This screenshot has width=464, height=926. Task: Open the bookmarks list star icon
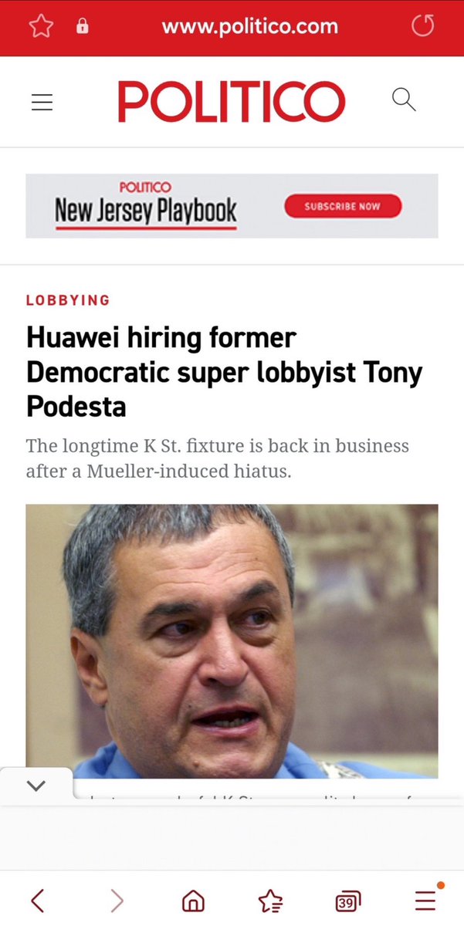[270, 901]
